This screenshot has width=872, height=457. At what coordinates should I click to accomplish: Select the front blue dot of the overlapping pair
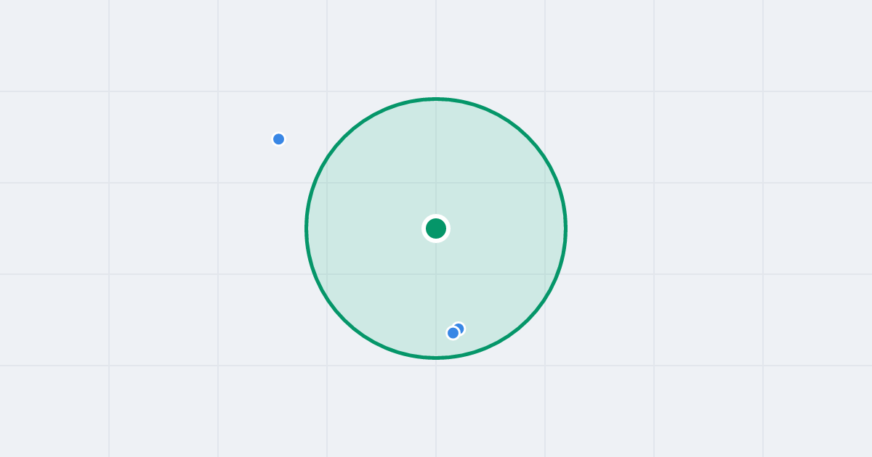(x=453, y=333)
